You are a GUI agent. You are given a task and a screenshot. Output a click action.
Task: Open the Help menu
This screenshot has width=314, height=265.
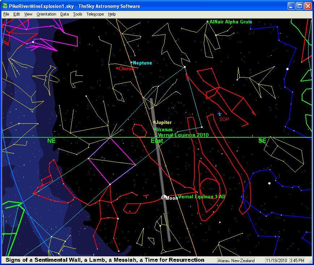(112, 14)
